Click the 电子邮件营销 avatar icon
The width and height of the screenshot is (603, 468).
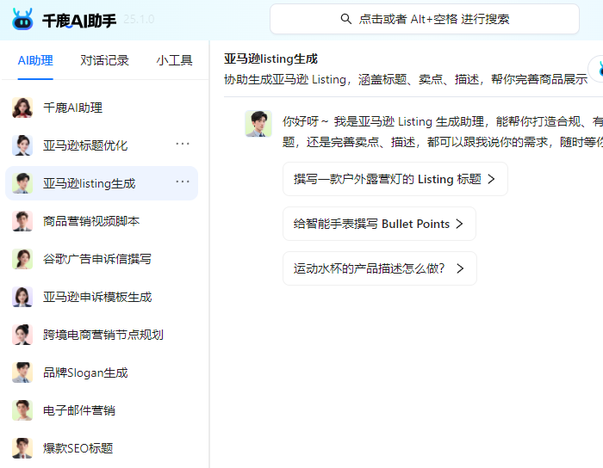22,410
